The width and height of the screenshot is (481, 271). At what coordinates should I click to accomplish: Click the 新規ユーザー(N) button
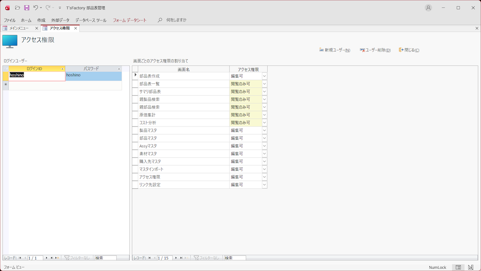(x=335, y=50)
